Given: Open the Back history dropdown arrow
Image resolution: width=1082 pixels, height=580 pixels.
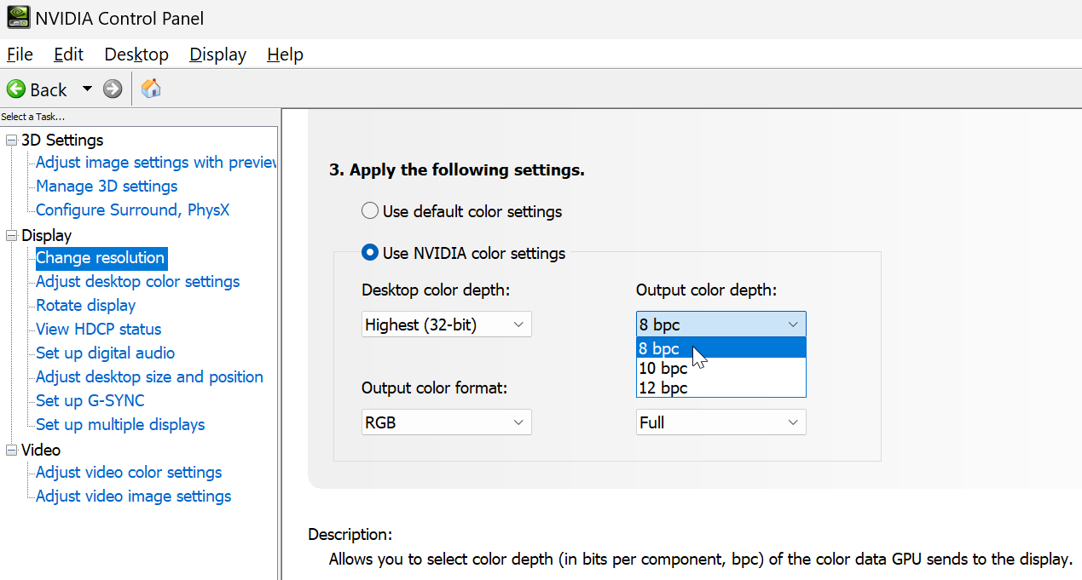Looking at the screenshot, I should [87, 89].
